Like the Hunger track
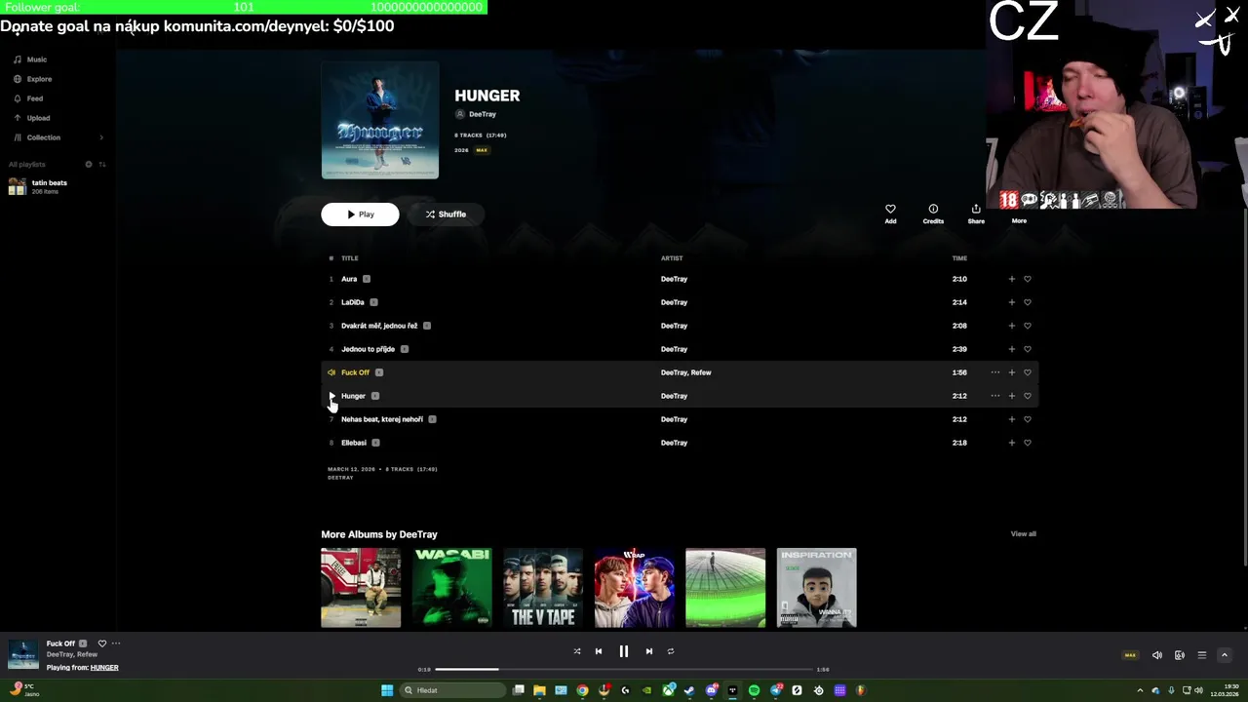This screenshot has height=702, width=1248. pyautogui.click(x=1028, y=396)
